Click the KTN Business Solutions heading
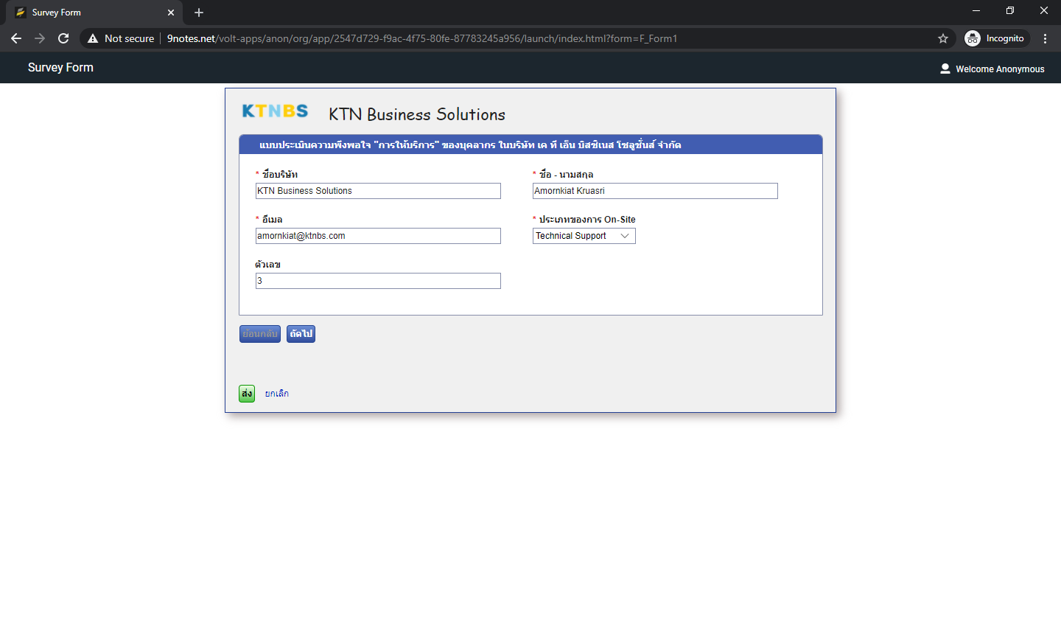Screen dimensions: 1061x634 point(417,114)
